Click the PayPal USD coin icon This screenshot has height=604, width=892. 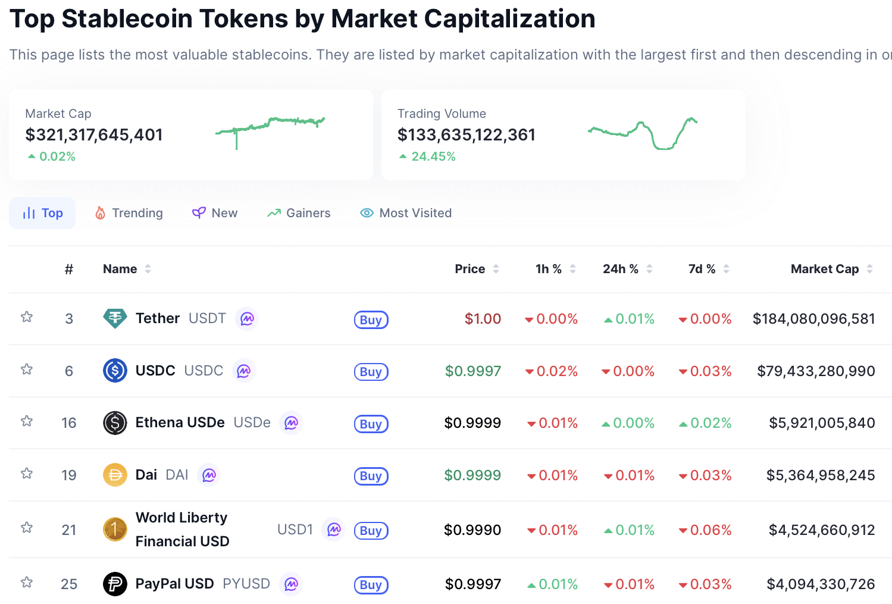click(x=115, y=584)
